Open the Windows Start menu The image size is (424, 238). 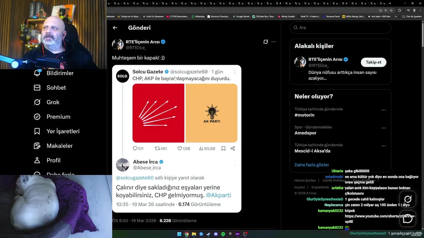point(179,234)
